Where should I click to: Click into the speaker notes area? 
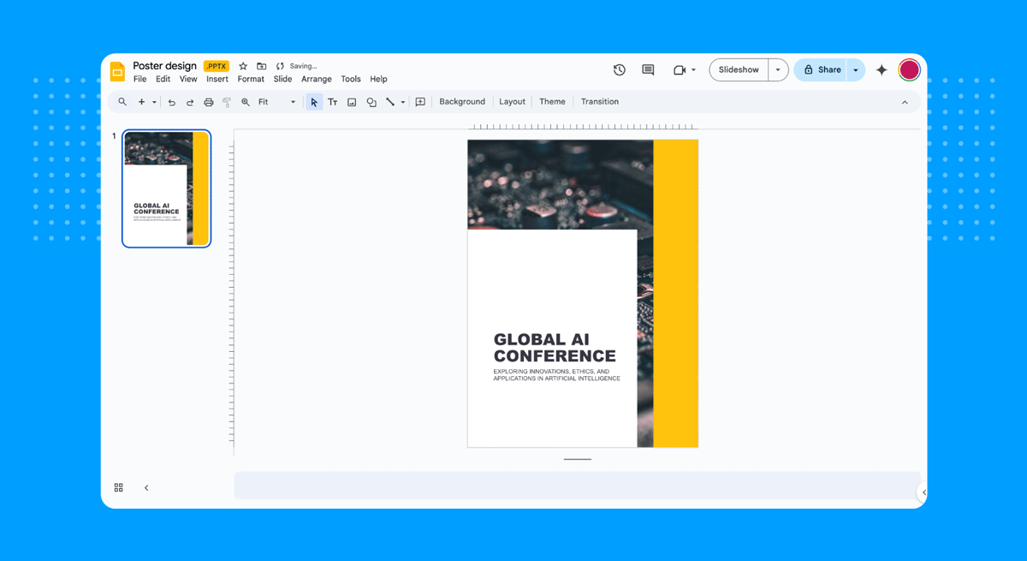(578, 485)
